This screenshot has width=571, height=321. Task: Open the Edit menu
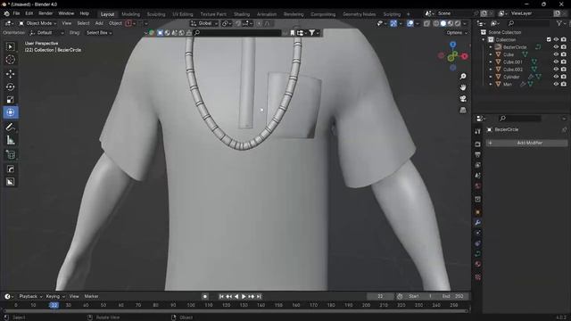(29, 13)
